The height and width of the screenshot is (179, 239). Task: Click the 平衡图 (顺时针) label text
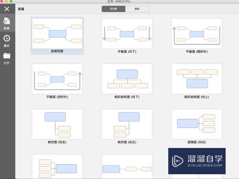[197, 52]
